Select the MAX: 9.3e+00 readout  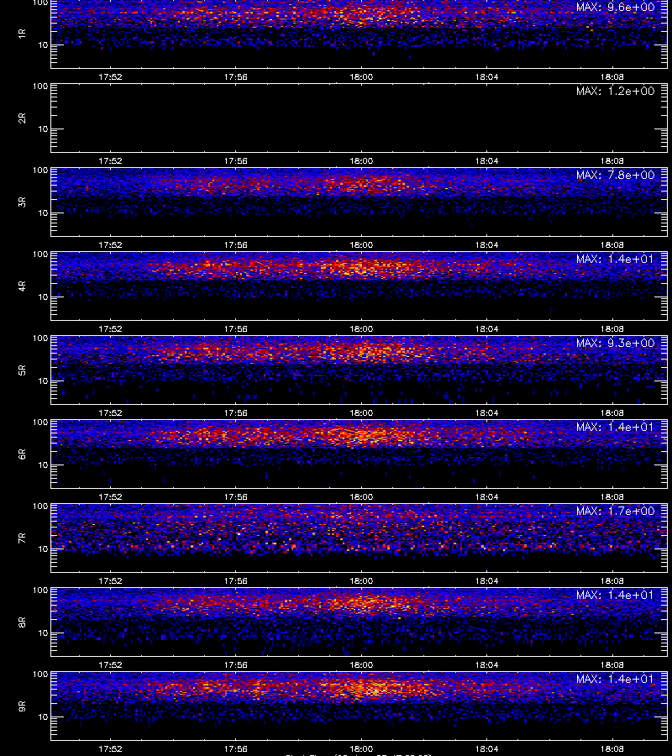pos(616,344)
